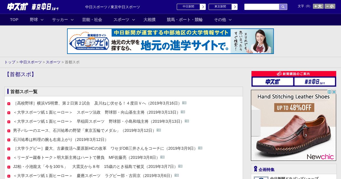Open the 野球 navigation menu
This screenshot has width=341, height=179.
coord(34,20)
